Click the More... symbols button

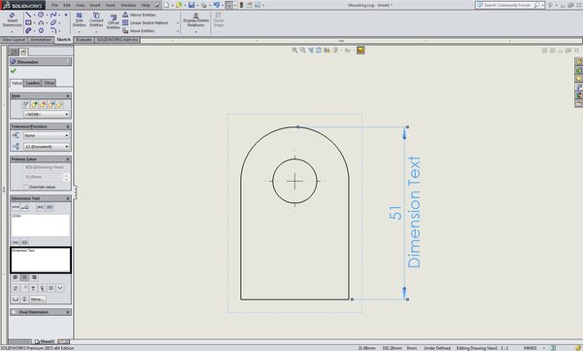[x=38, y=298]
